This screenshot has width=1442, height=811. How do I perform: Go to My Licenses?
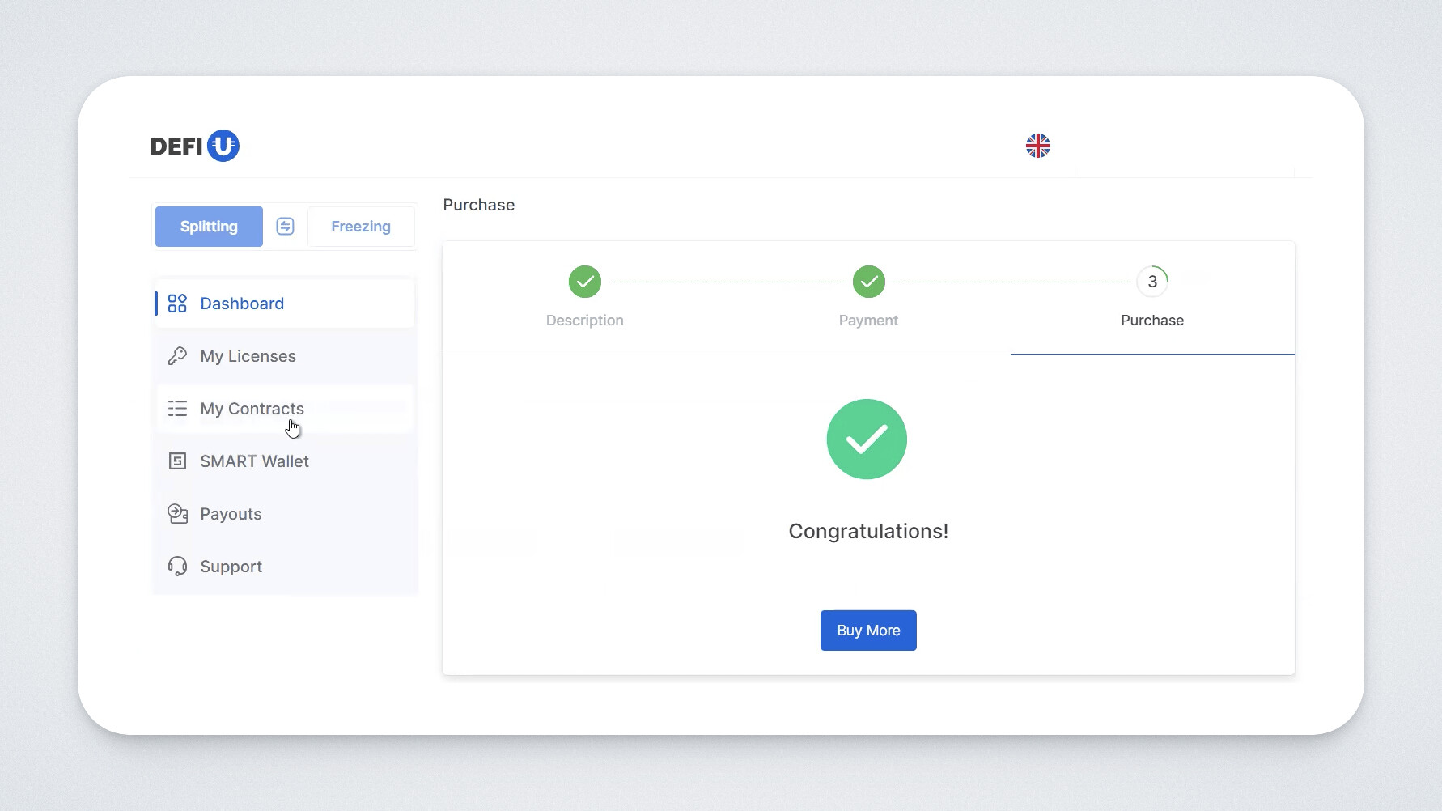click(248, 356)
